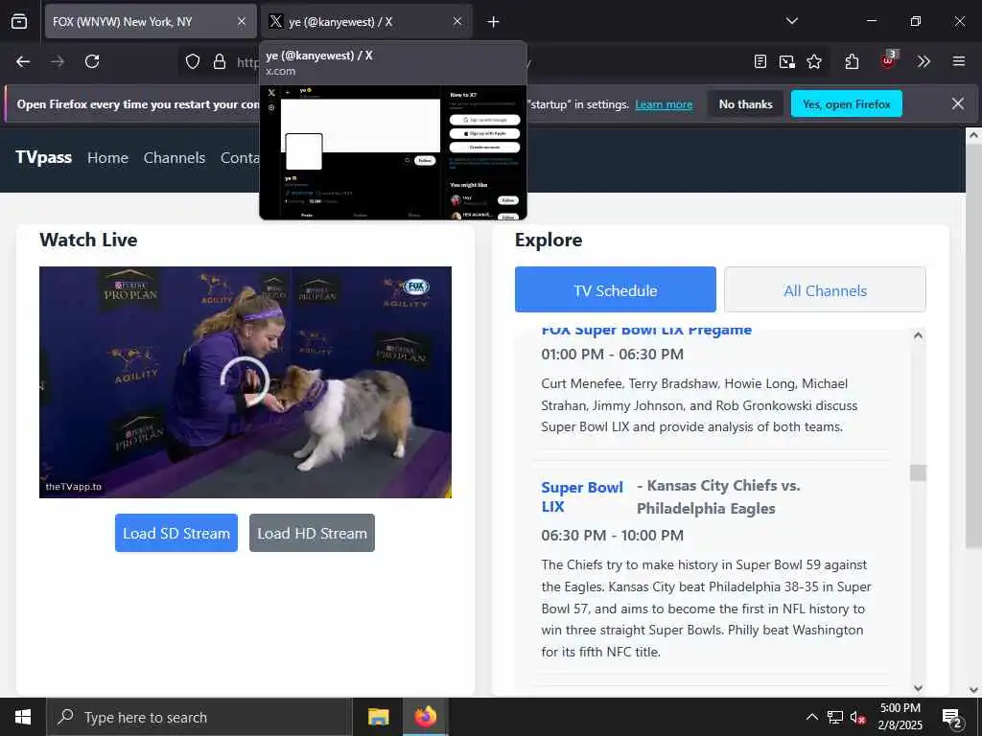Click the Watch Live heading

pyautogui.click(x=88, y=240)
